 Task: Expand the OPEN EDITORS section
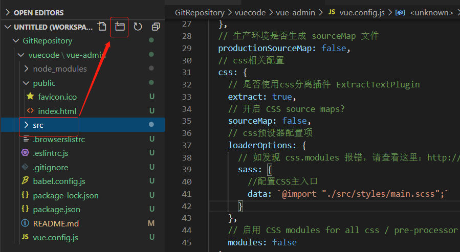[8, 13]
